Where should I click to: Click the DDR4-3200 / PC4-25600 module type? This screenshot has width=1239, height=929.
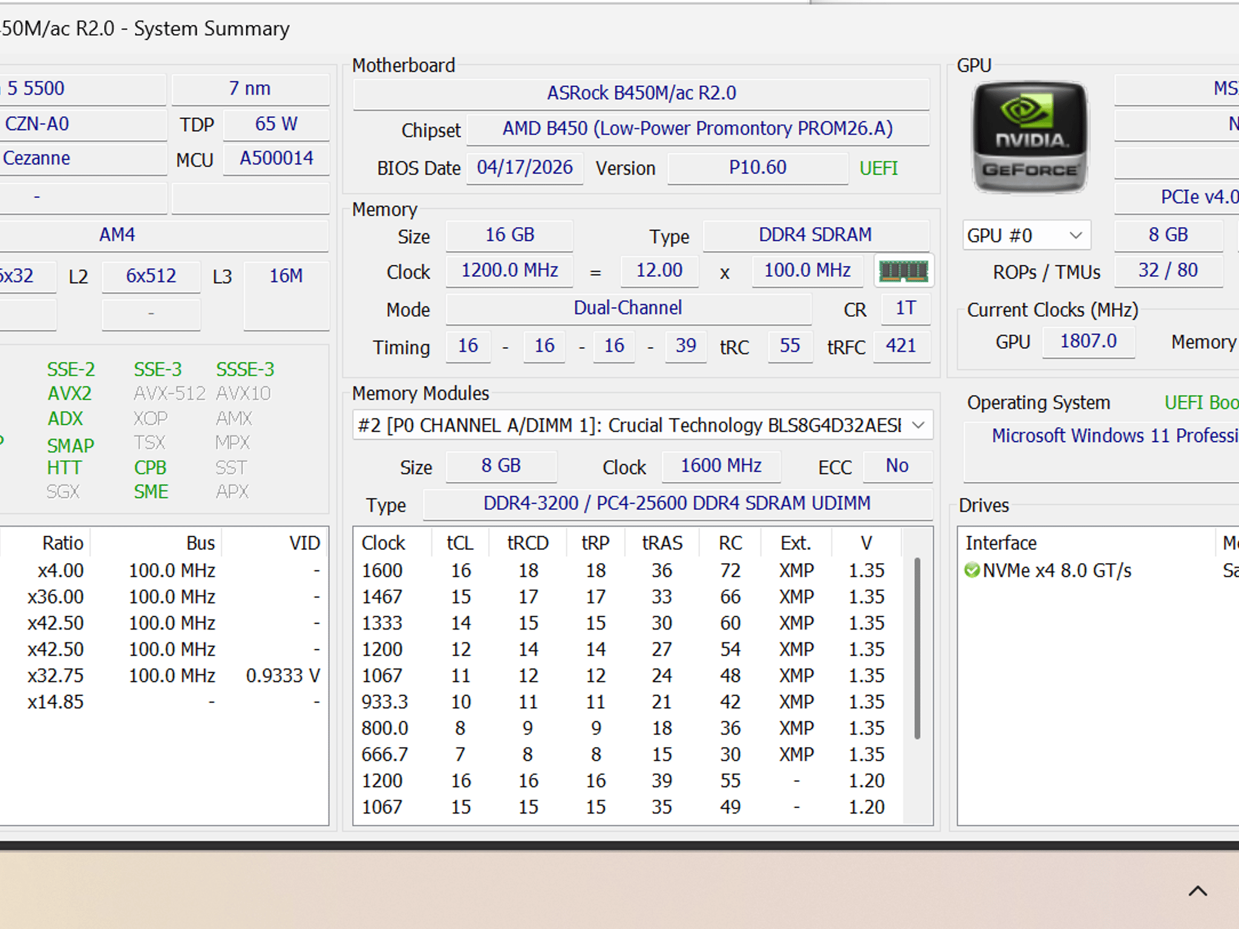click(x=677, y=504)
